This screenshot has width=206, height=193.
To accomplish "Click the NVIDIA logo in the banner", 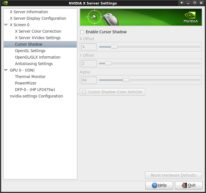I will point(191,17).
